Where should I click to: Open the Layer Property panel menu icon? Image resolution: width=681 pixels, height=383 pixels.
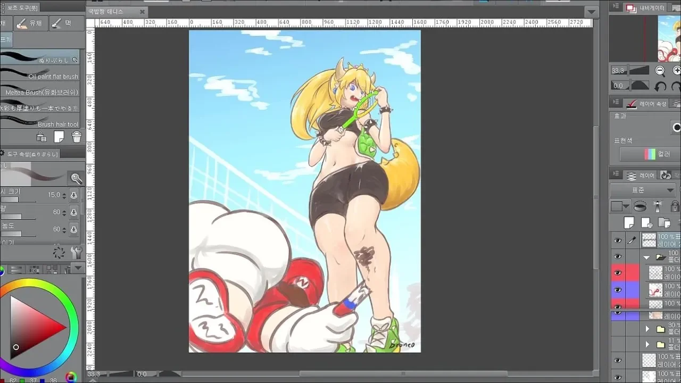(x=616, y=103)
